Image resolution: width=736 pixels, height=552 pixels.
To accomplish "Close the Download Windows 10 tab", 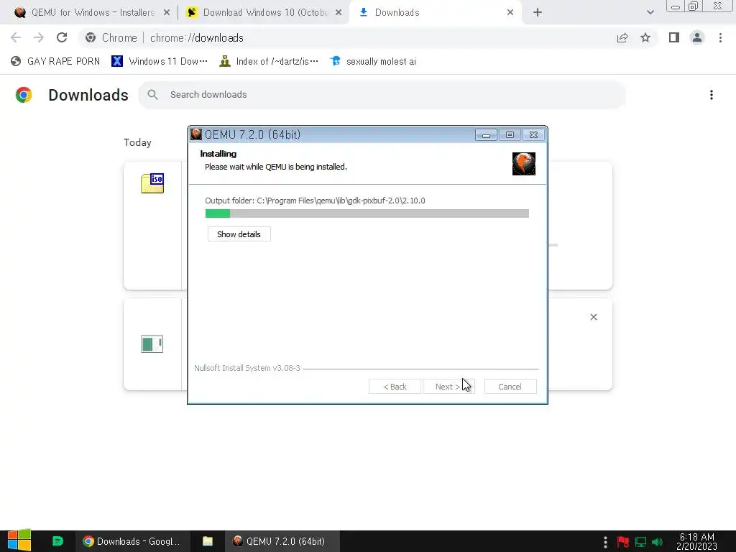I will pyautogui.click(x=339, y=13).
